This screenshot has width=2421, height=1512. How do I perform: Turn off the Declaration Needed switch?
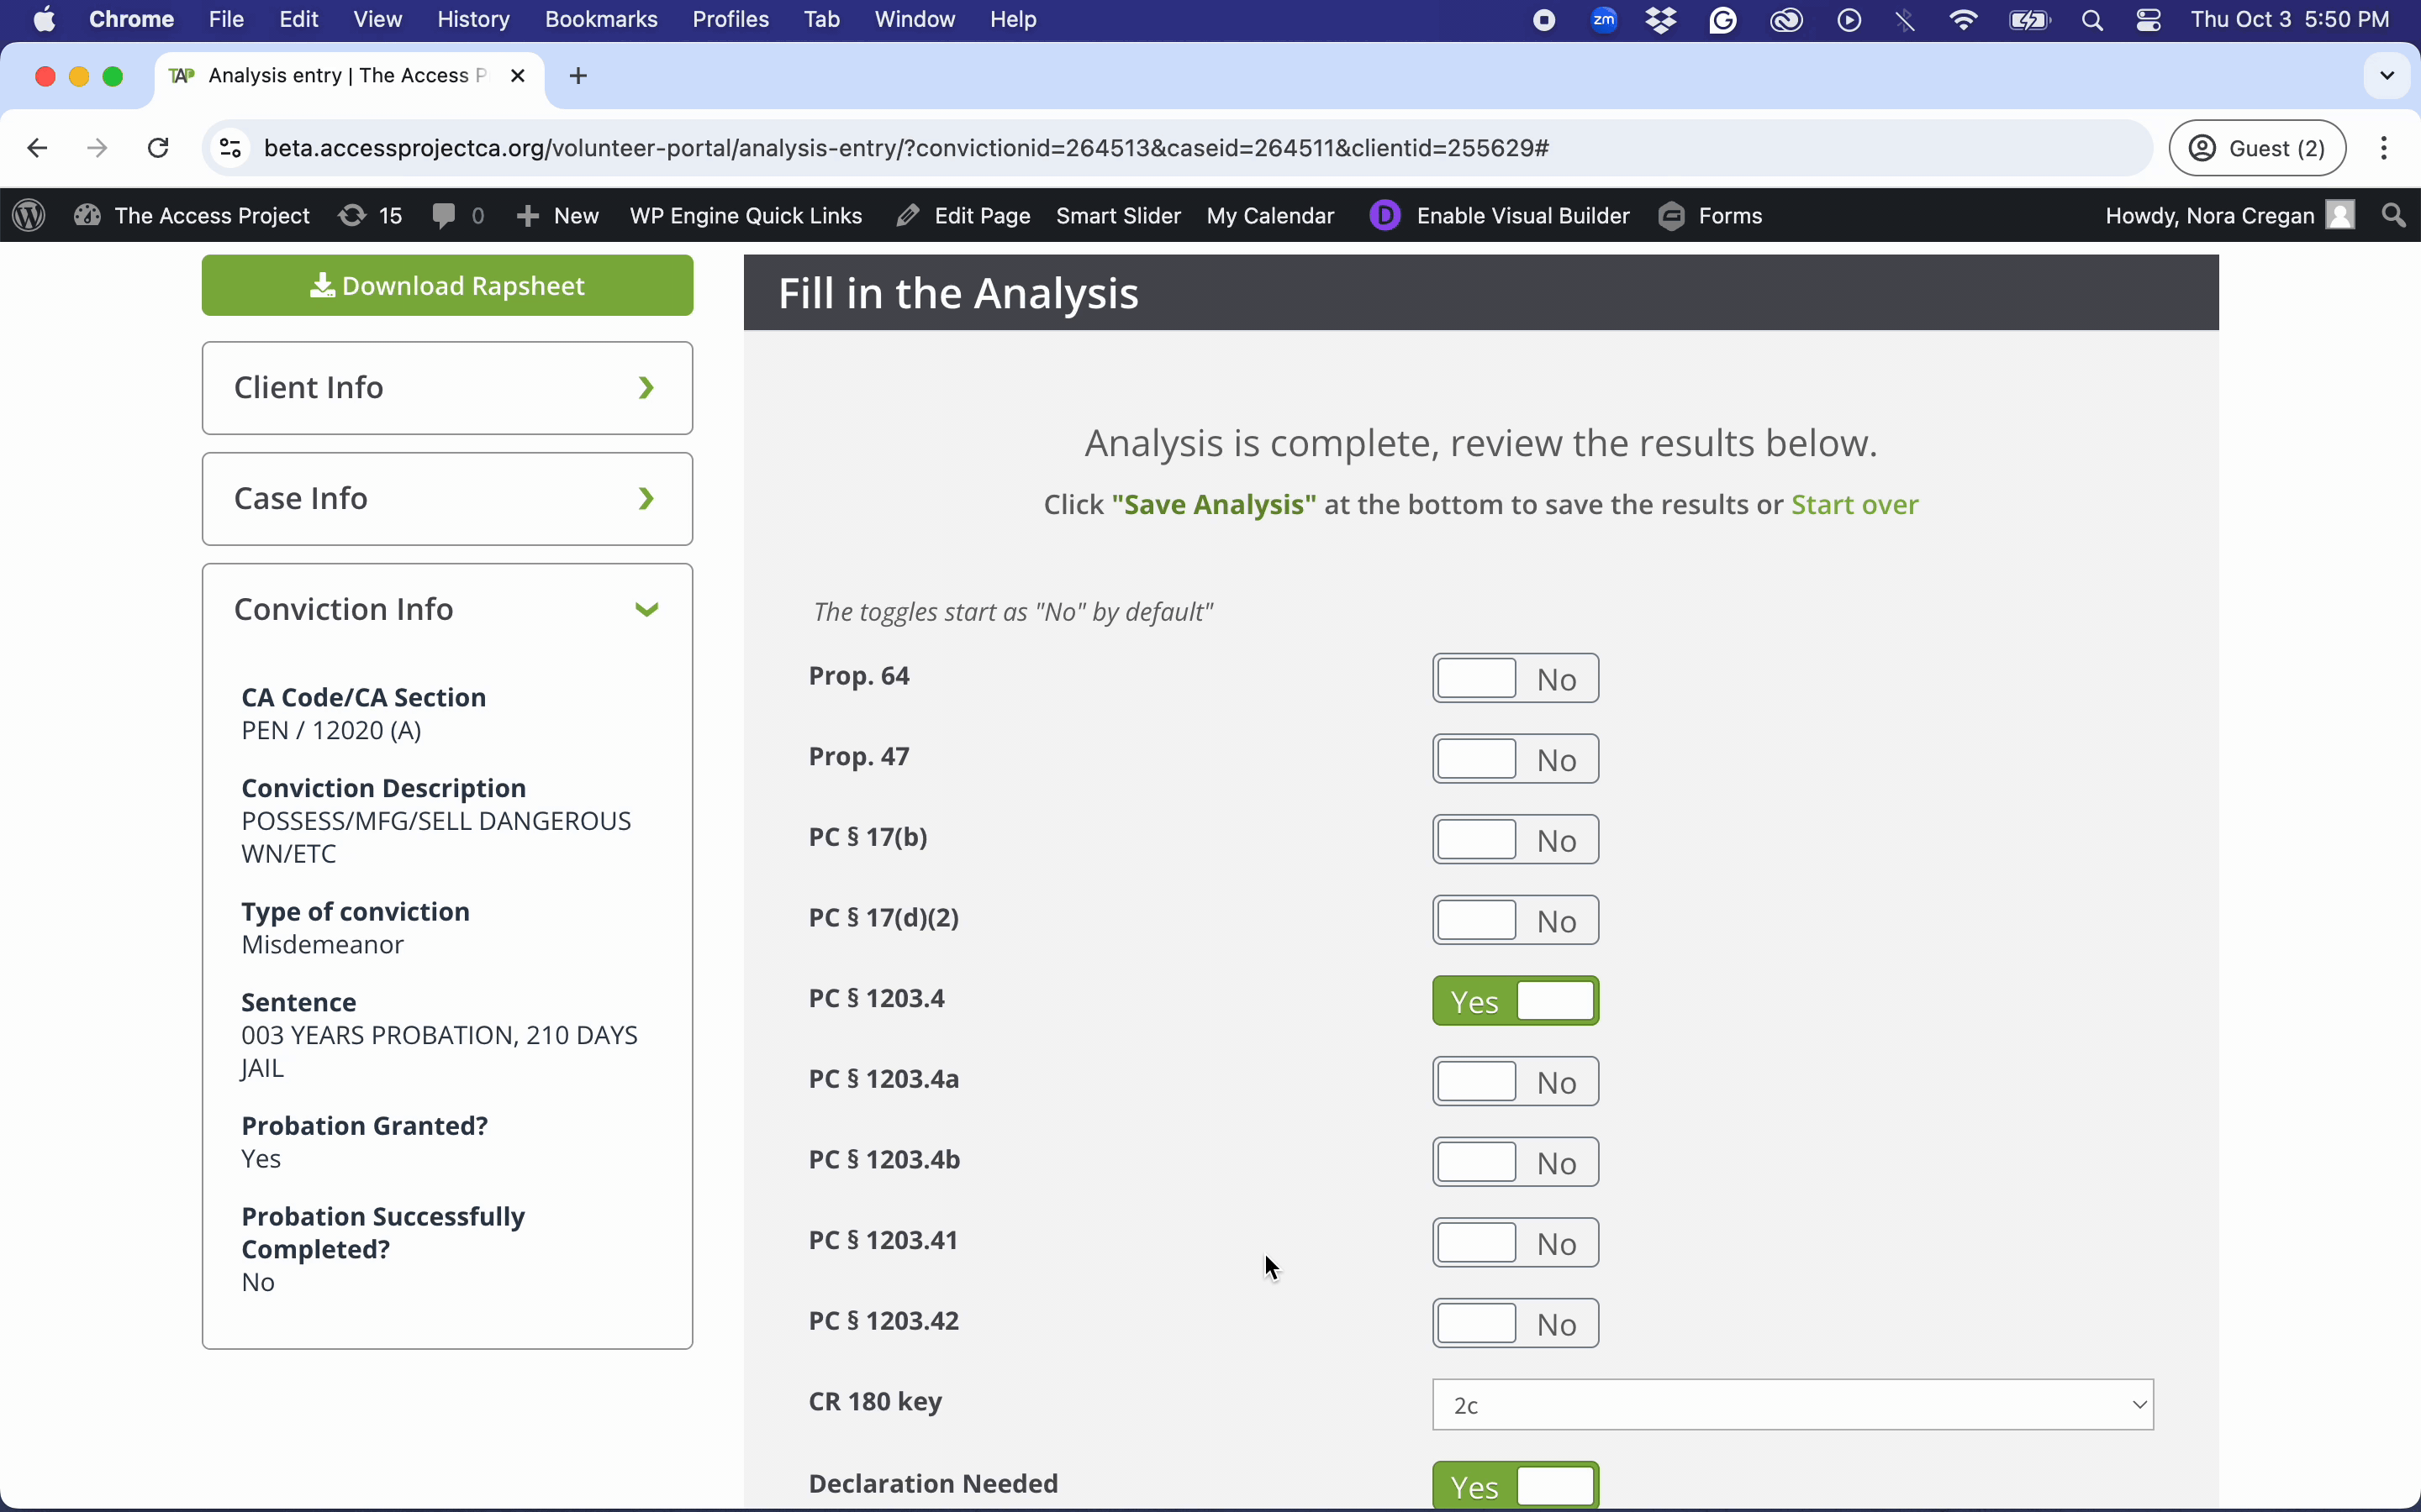coord(1516,1486)
